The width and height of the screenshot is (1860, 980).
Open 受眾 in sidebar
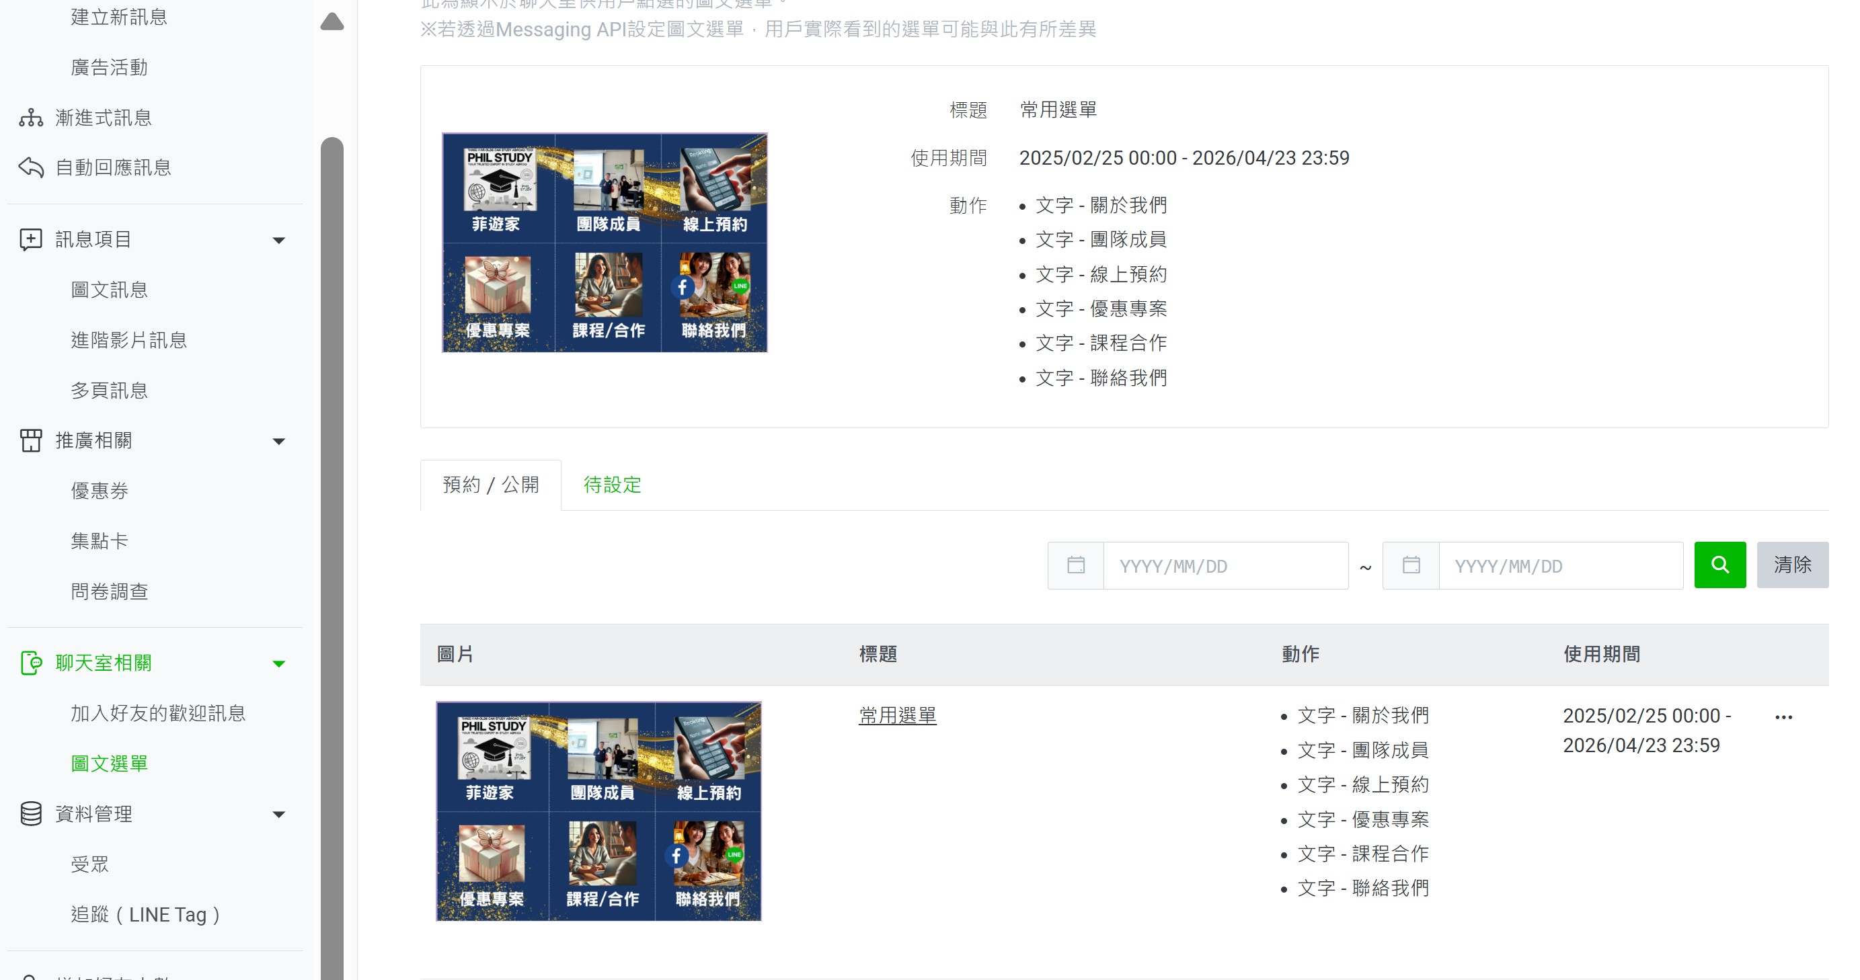tap(90, 864)
